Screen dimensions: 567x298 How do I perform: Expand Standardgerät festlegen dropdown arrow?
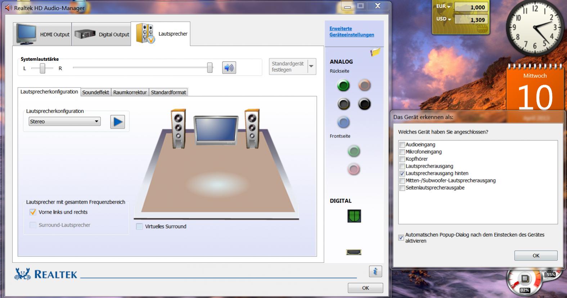pyautogui.click(x=311, y=67)
